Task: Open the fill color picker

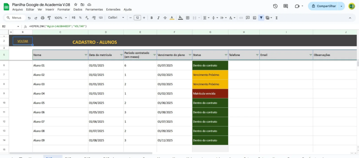Action: pyautogui.click(x=181, y=18)
